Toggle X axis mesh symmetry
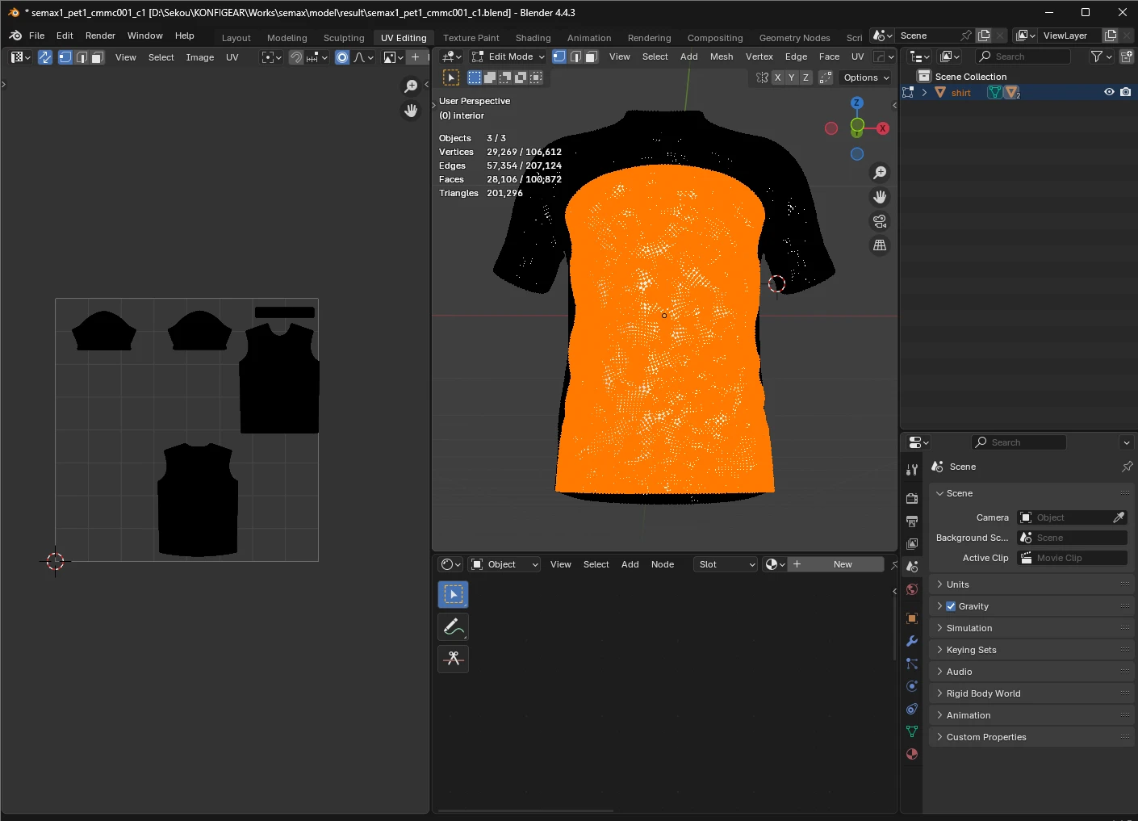The image size is (1138, 821). (x=777, y=77)
